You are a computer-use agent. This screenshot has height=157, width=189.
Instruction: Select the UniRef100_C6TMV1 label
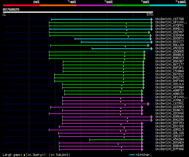pyautogui.click(x=170, y=104)
